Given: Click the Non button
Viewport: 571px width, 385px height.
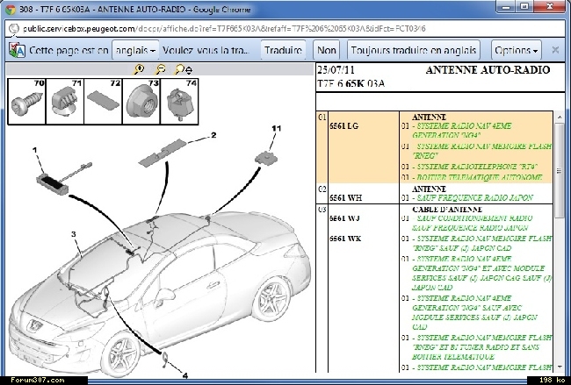Looking at the screenshot, I should tap(327, 50).
